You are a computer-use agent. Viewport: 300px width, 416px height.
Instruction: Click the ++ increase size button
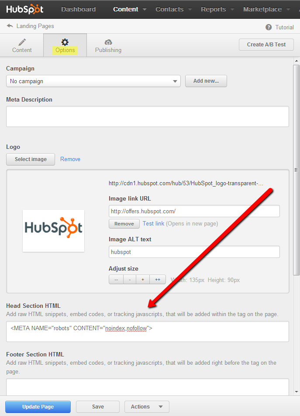pyautogui.click(x=158, y=280)
